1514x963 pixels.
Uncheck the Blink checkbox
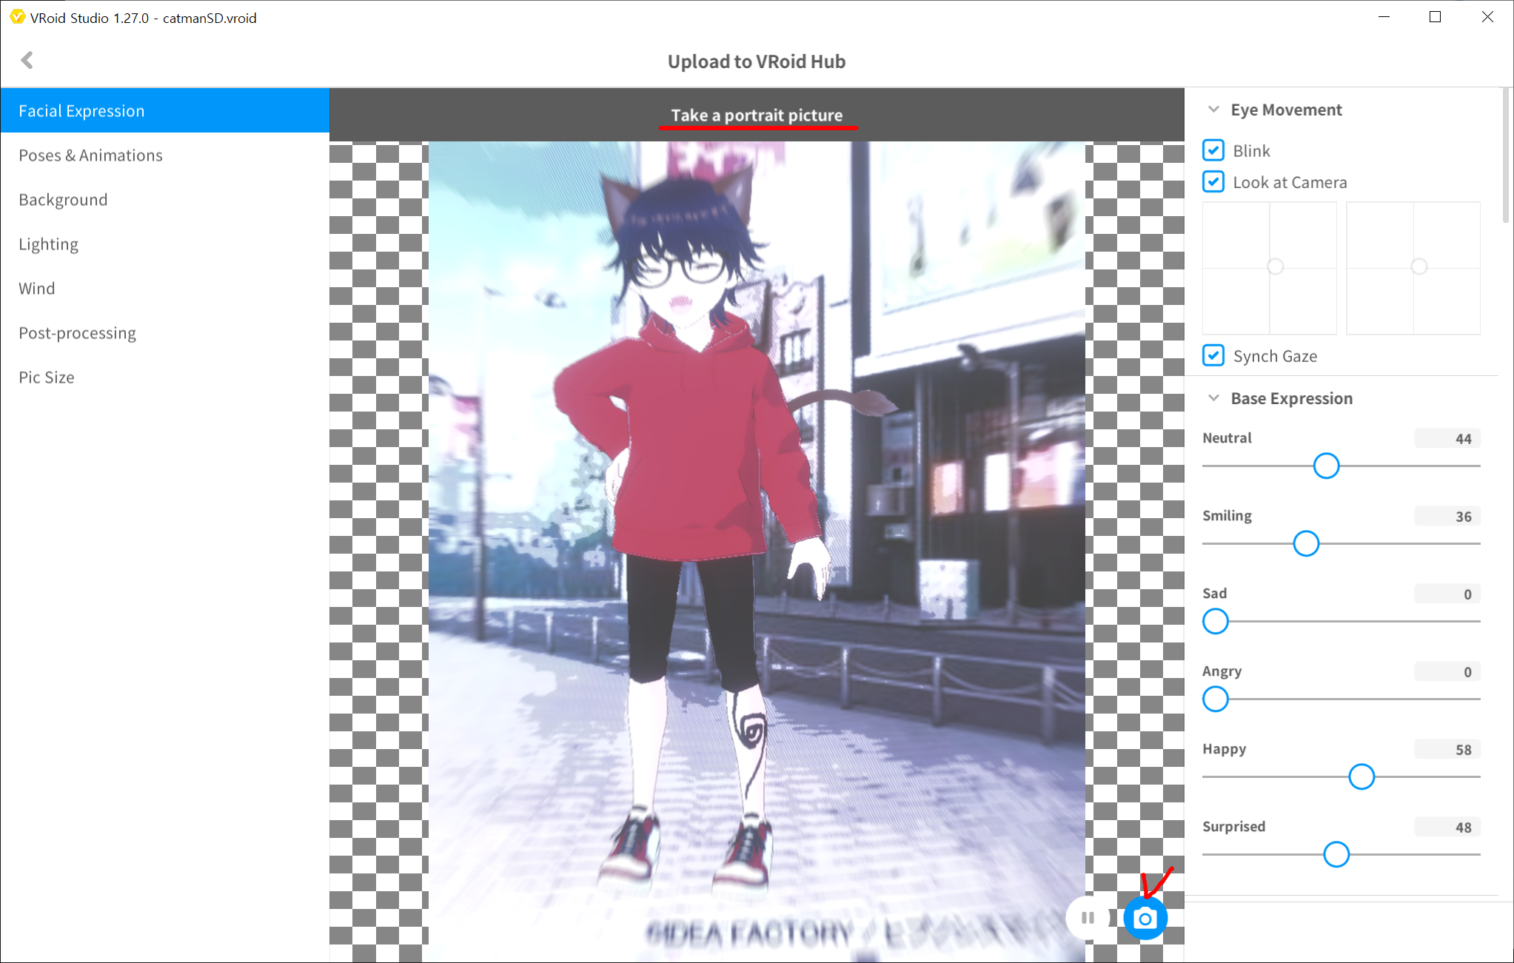1213,150
